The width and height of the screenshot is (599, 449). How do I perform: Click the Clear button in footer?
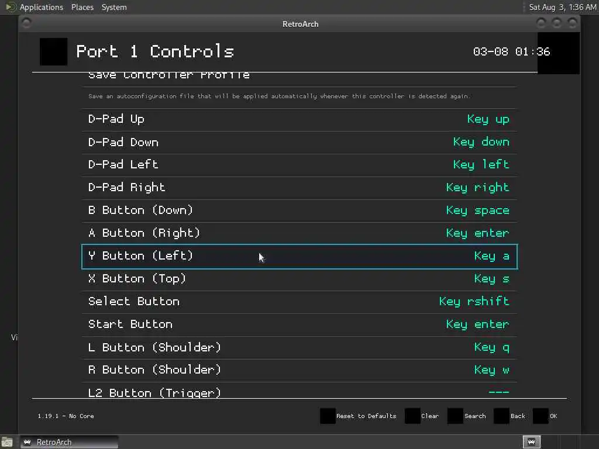click(422, 416)
